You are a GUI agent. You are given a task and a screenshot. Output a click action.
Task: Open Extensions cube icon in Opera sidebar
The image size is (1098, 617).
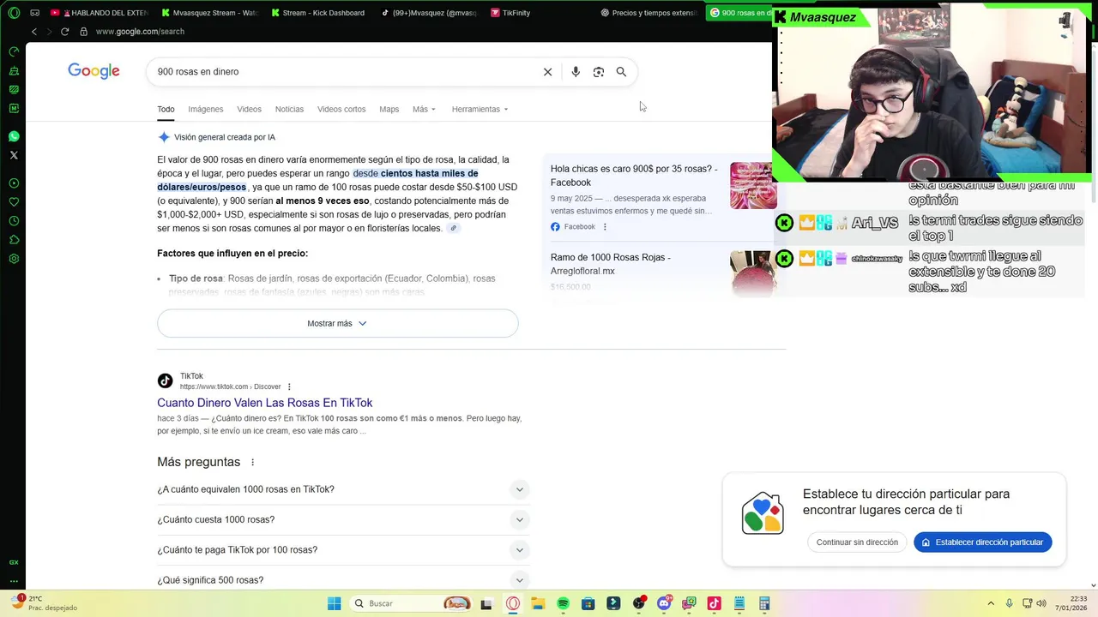point(14,240)
